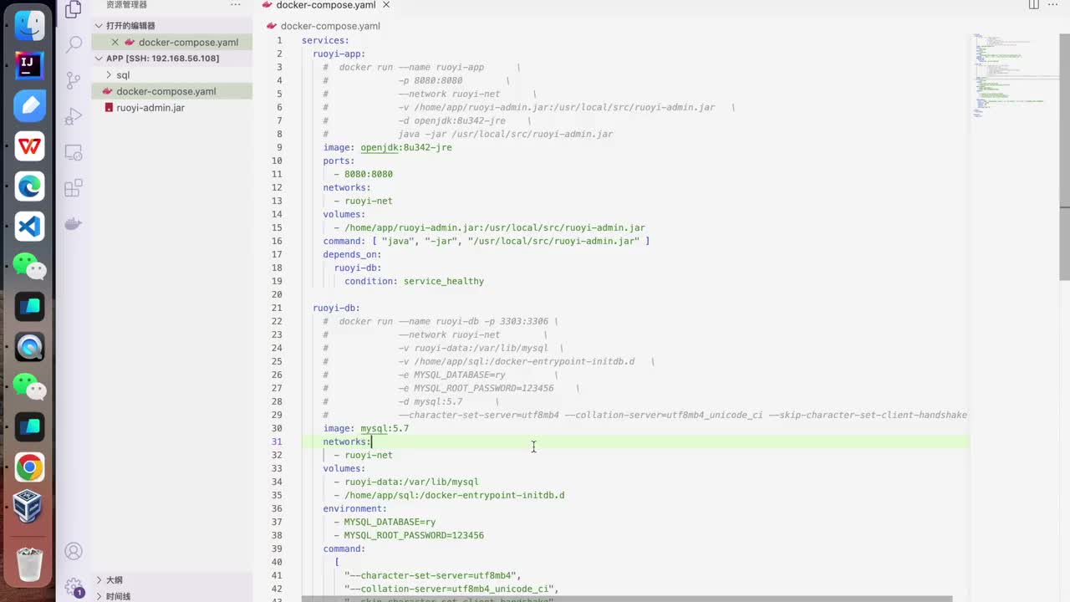Screen dimensions: 1070x602
Task: Open the Source Control view
Action: click(74, 80)
